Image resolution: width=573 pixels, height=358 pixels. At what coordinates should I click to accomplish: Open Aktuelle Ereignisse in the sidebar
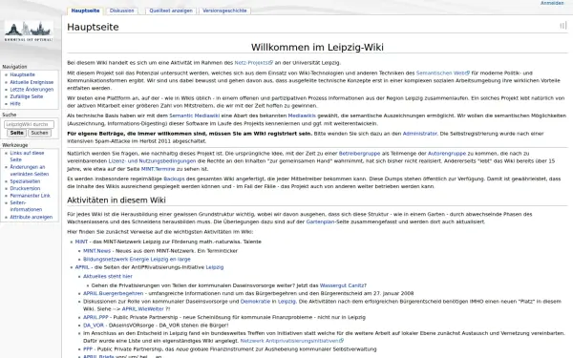(x=32, y=82)
